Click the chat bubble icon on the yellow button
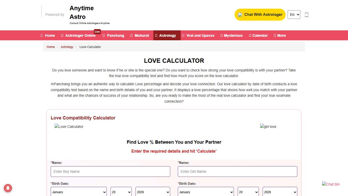 click(x=240, y=15)
